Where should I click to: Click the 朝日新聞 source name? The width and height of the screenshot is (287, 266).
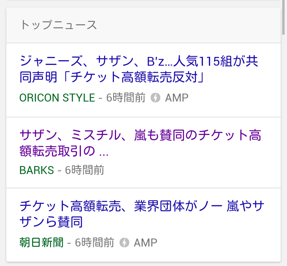click(x=41, y=242)
